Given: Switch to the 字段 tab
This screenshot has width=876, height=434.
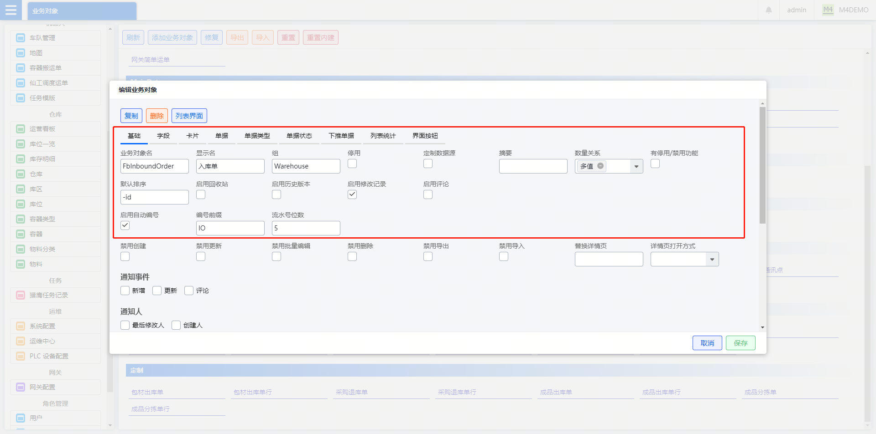Looking at the screenshot, I should 163,136.
